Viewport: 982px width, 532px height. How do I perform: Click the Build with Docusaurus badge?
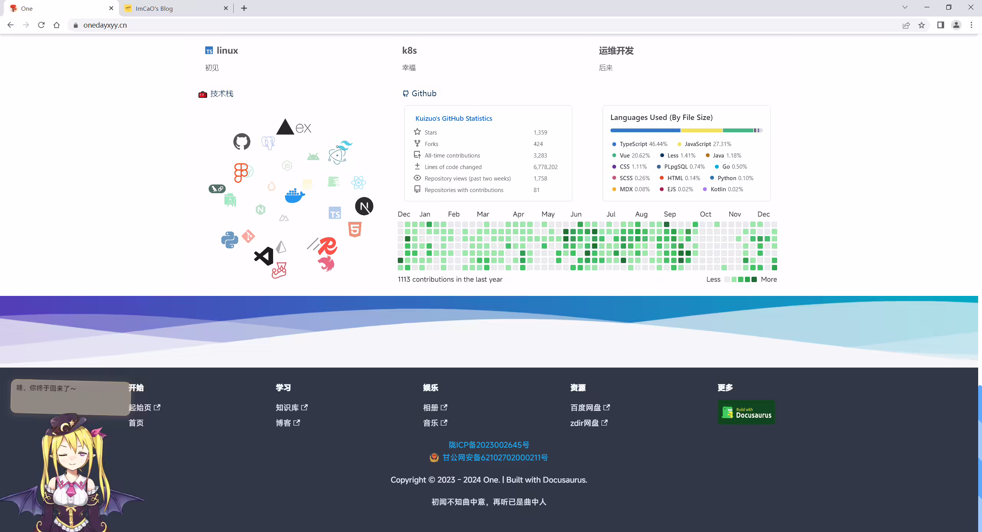click(x=746, y=412)
